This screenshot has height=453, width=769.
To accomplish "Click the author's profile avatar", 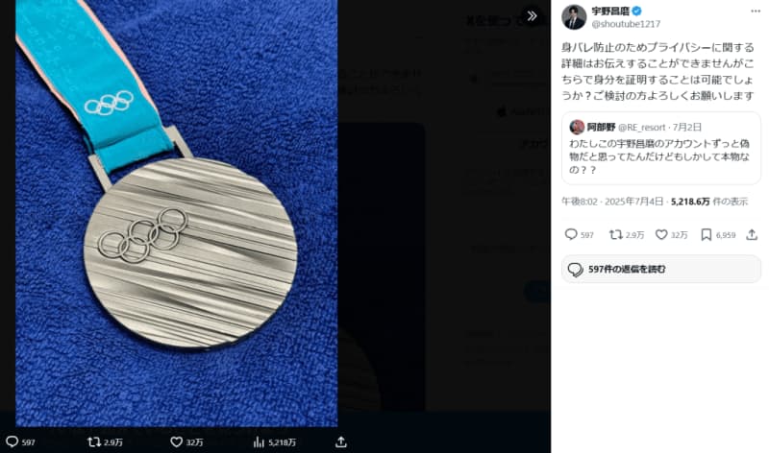I will pyautogui.click(x=574, y=17).
